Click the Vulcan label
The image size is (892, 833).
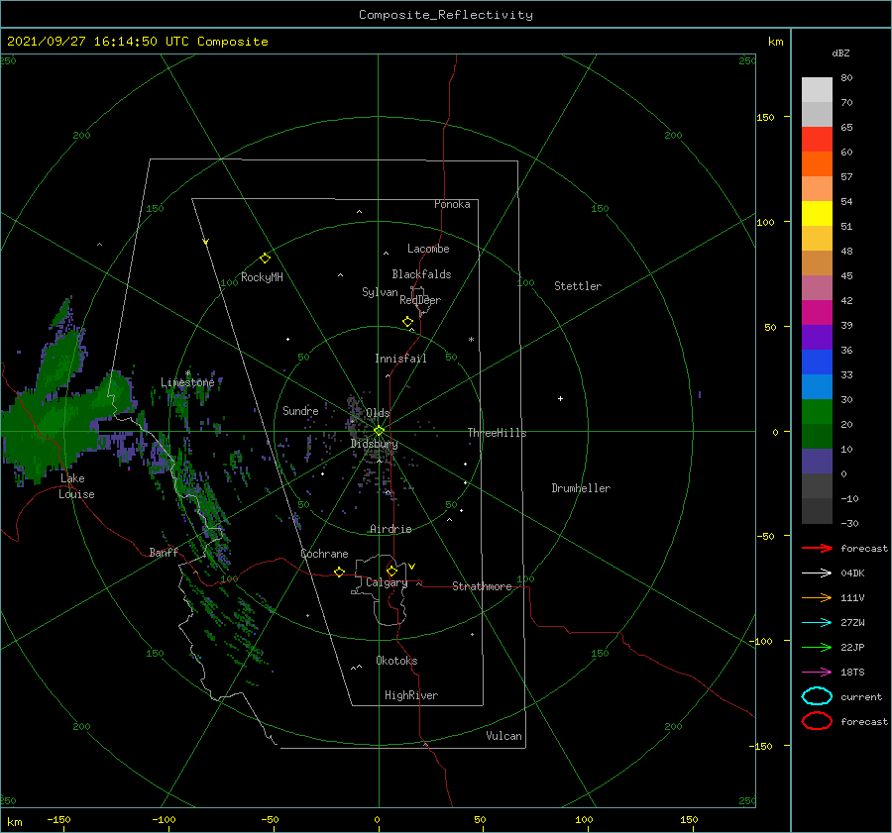(504, 736)
